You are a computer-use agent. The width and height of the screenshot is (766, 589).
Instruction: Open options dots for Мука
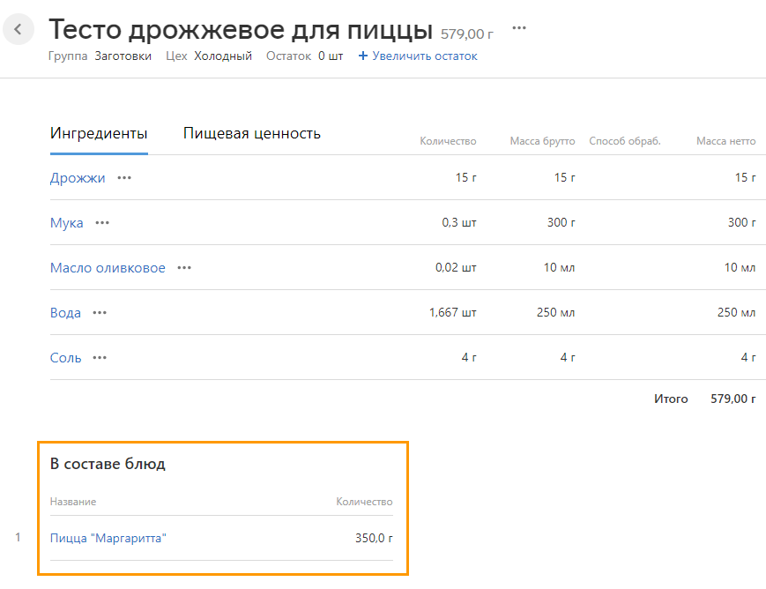[x=102, y=223]
